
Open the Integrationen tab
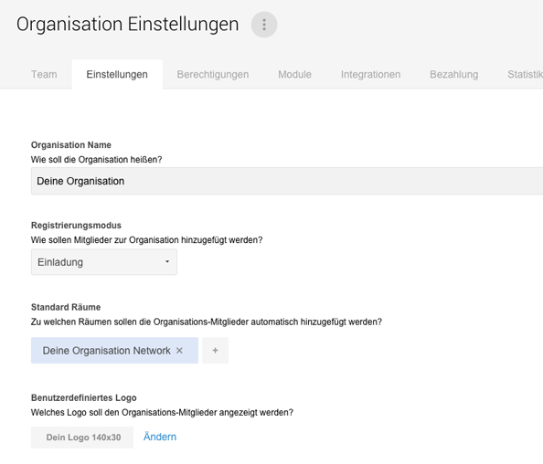(x=370, y=74)
